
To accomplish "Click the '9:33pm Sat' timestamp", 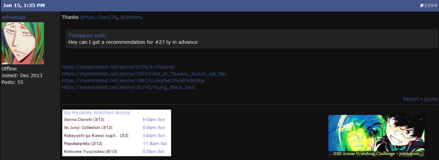I will click(x=153, y=152).
